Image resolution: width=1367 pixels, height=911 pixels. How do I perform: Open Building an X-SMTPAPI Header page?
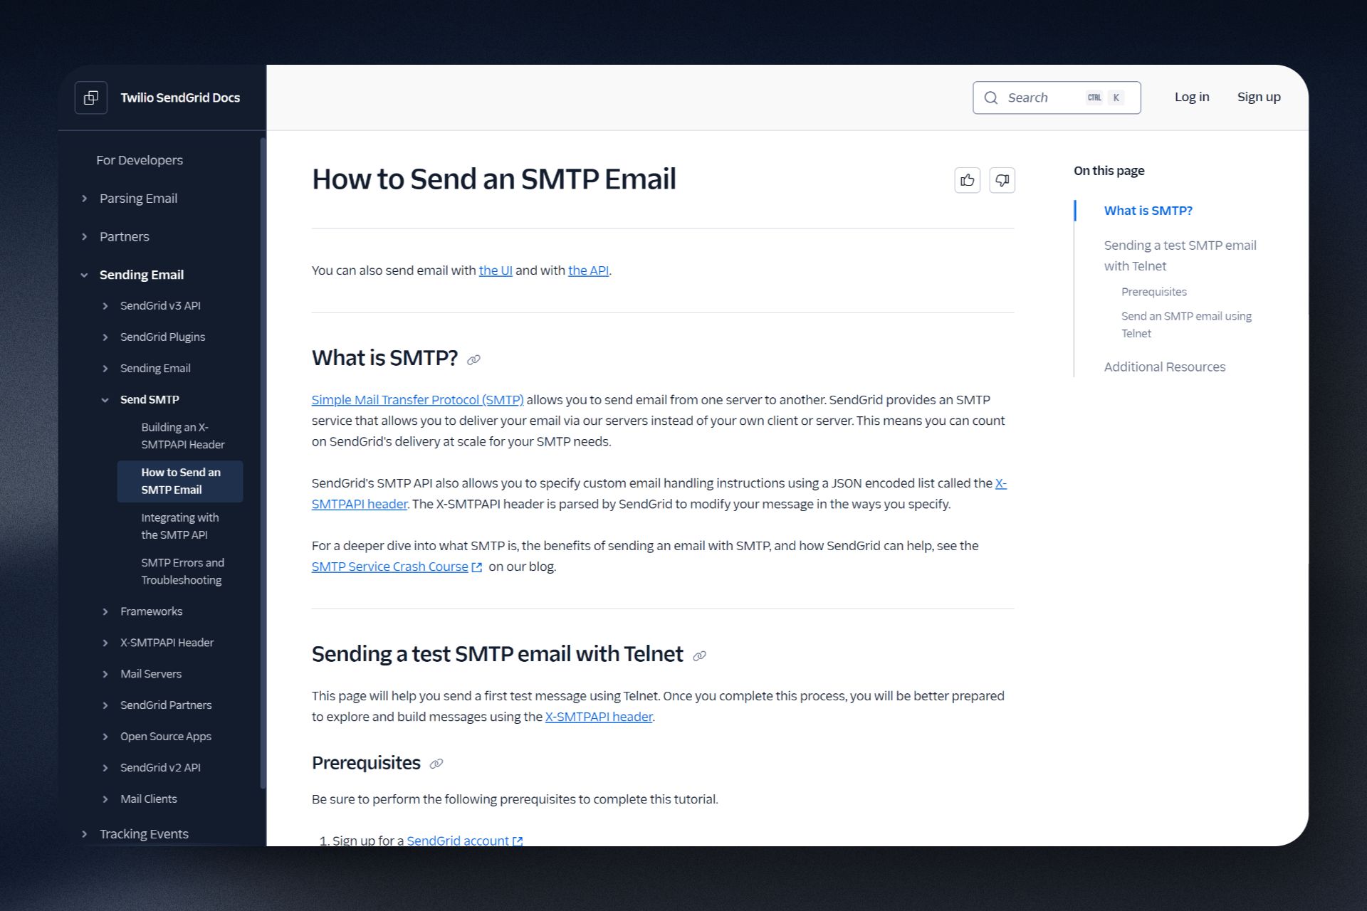(x=182, y=436)
